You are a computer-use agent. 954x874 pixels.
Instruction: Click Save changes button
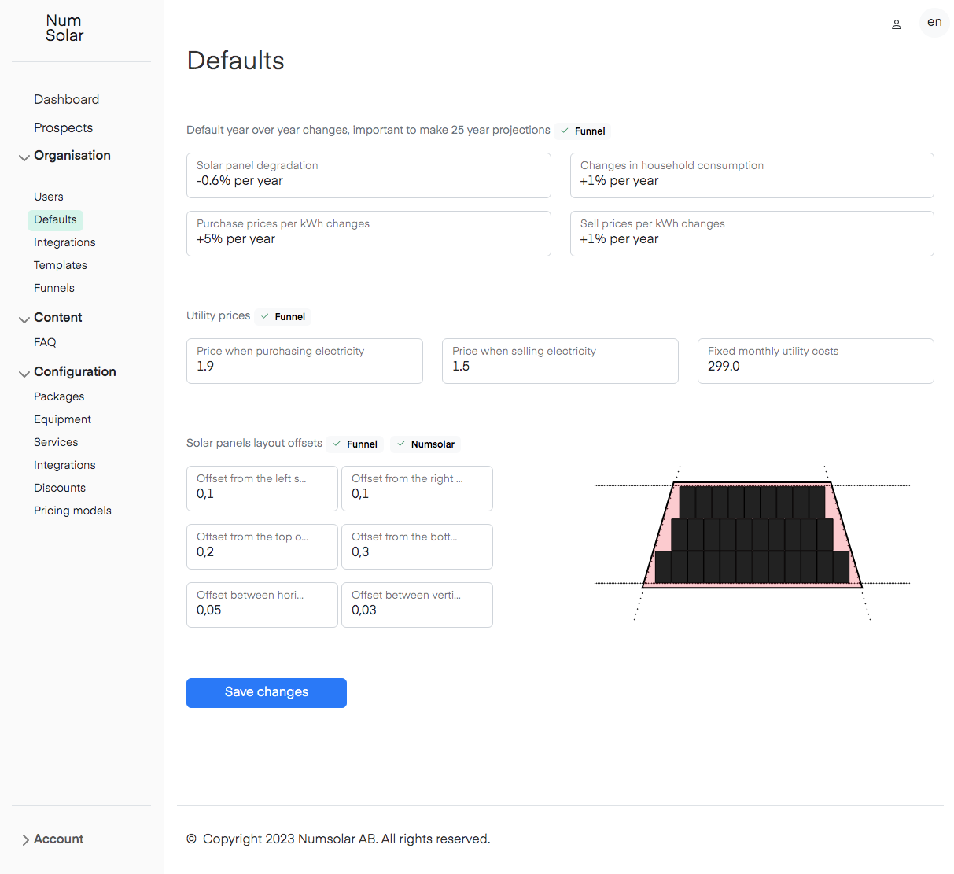coord(267,693)
